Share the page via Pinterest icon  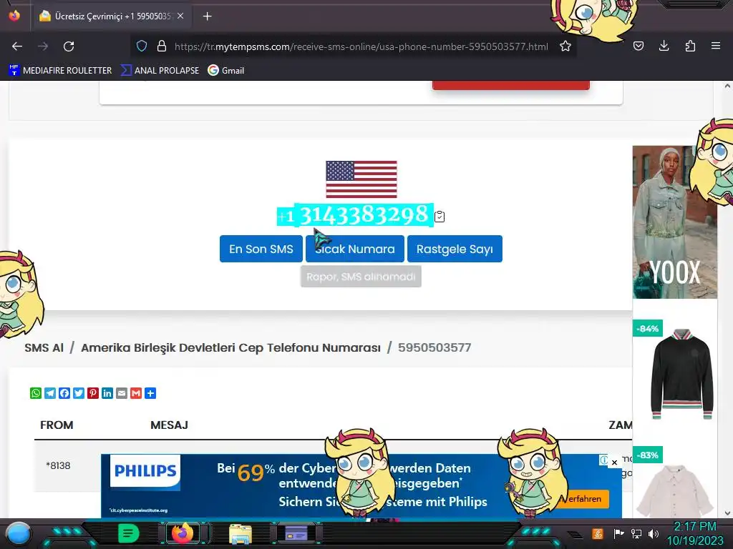[93, 393]
